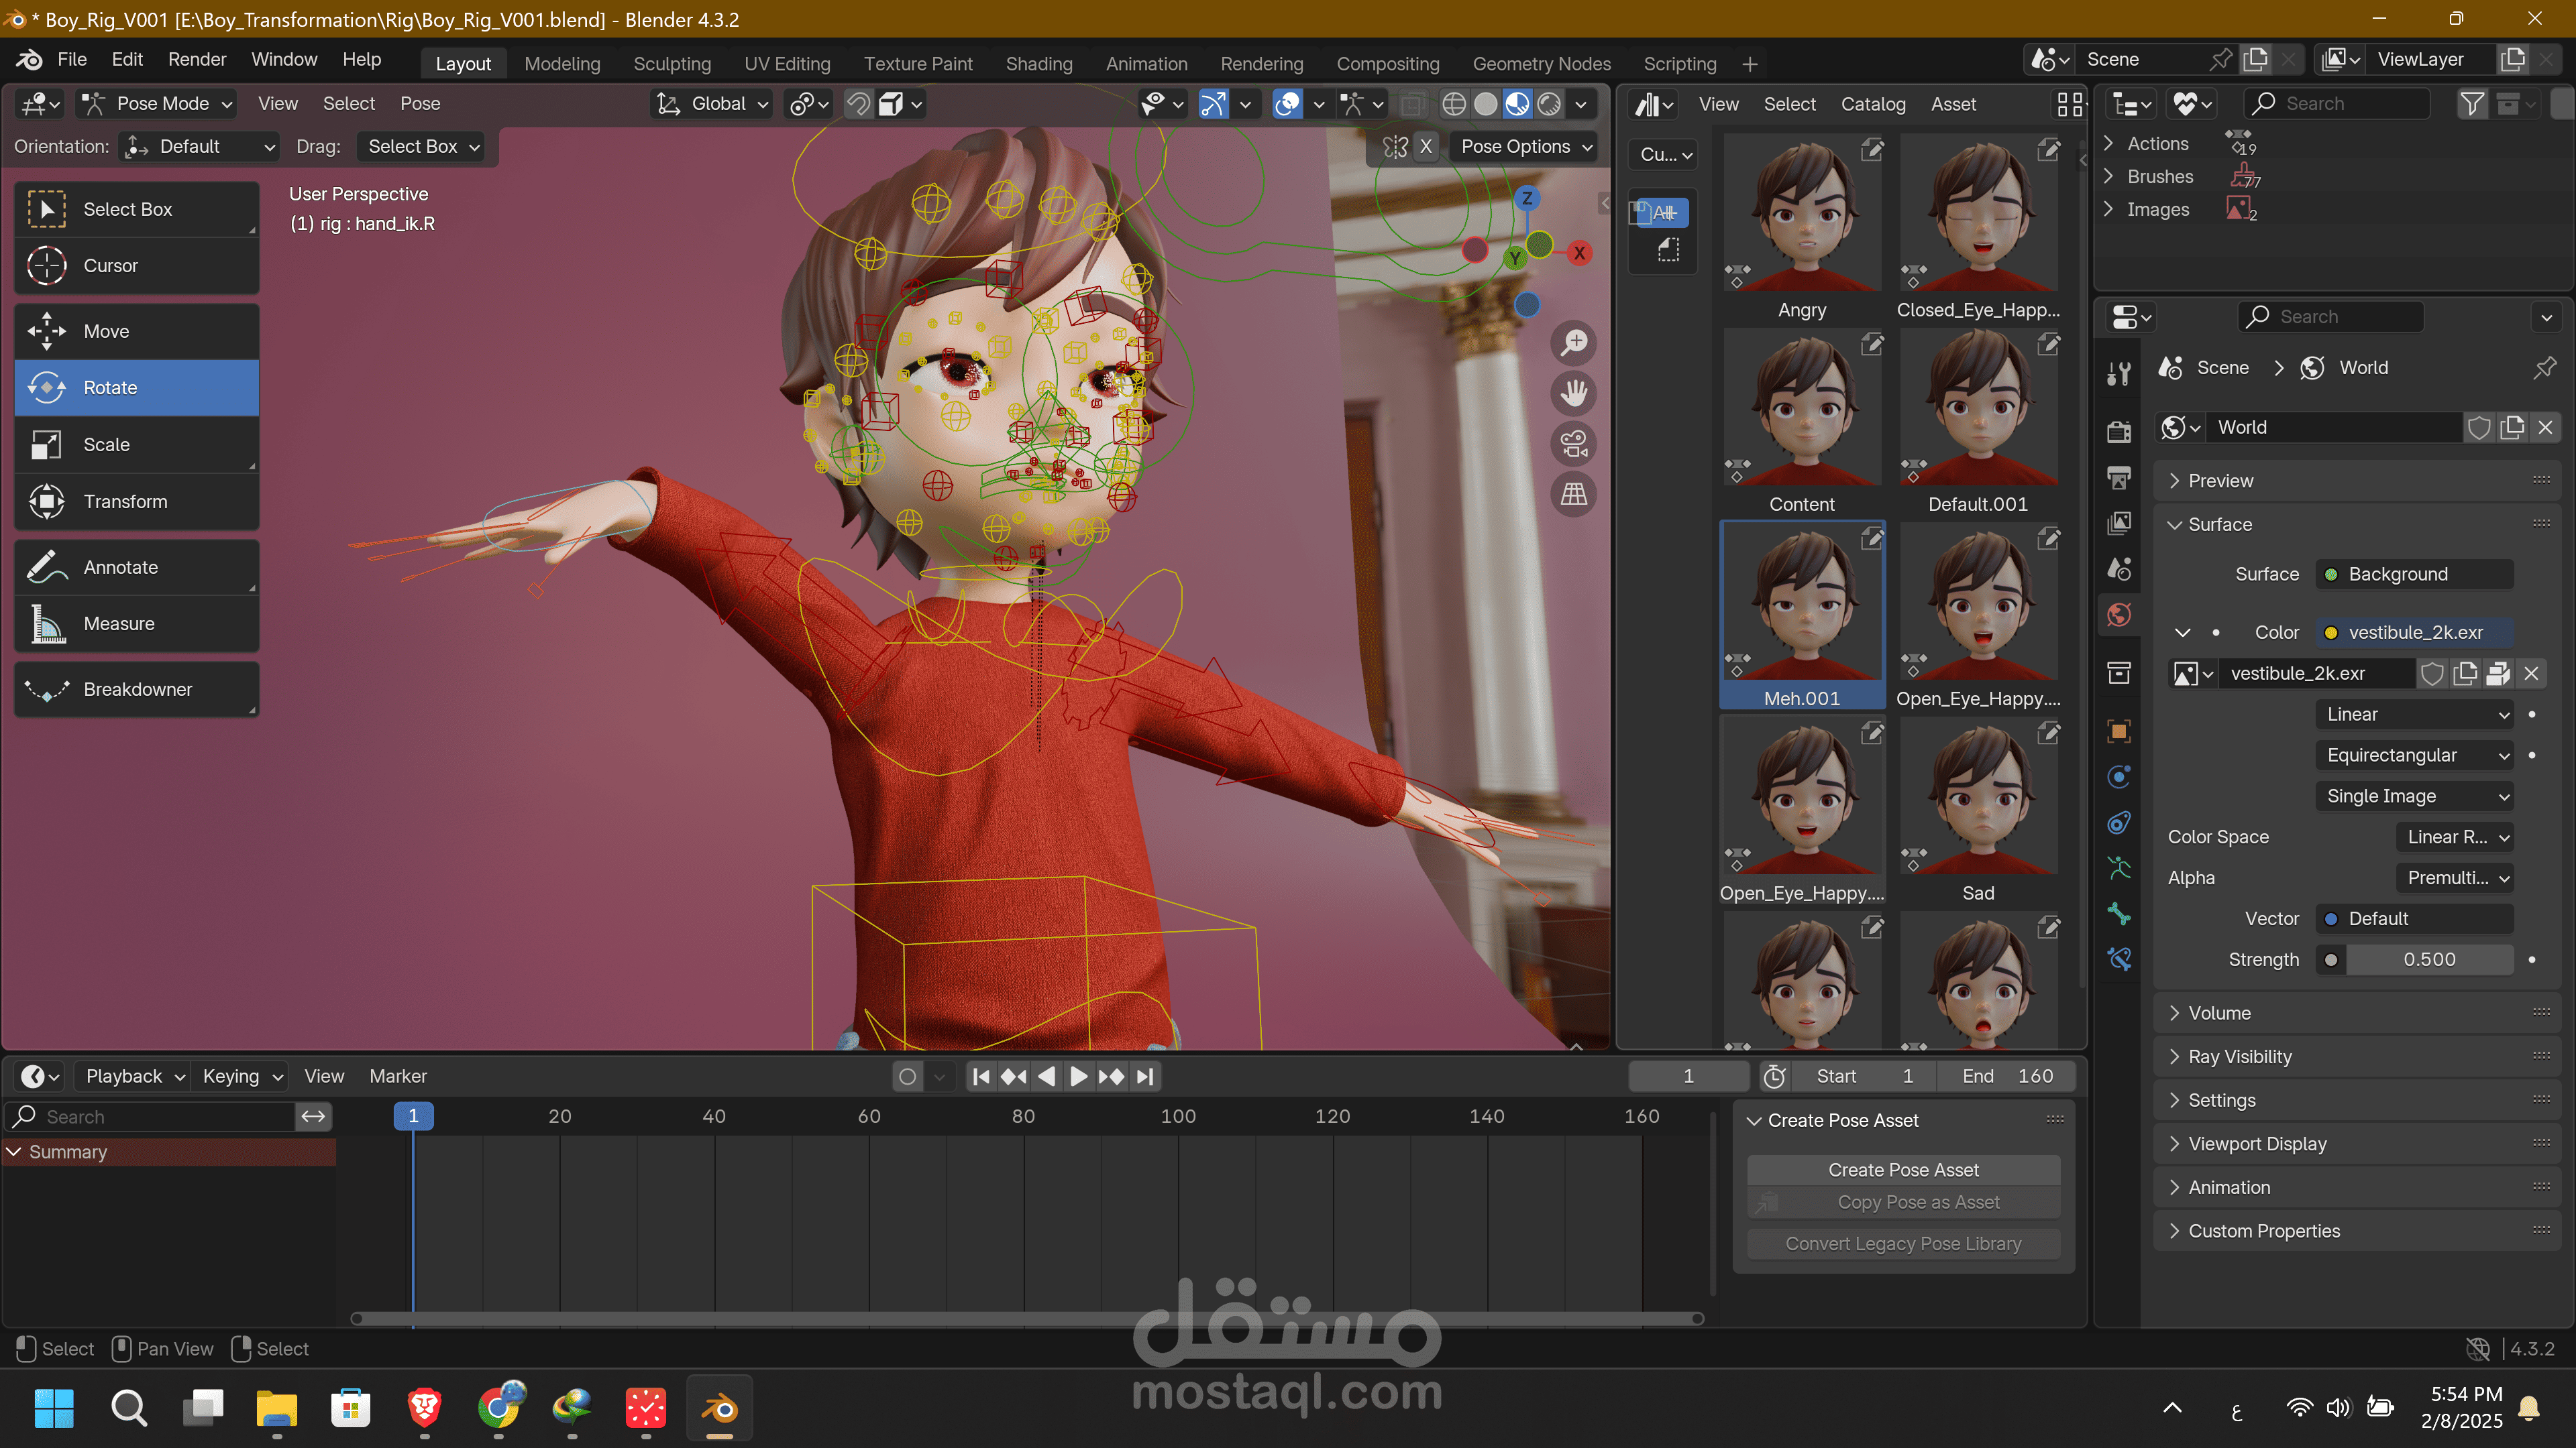Open the Catalog menu in asset browser
Viewport: 2576px width, 1448px height.
click(x=1873, y=104)
